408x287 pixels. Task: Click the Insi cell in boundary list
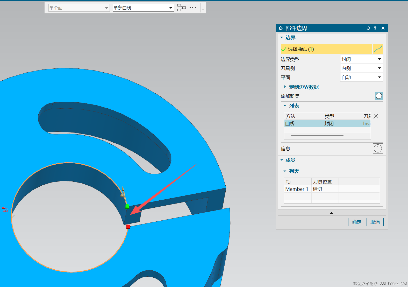point(366,123)
